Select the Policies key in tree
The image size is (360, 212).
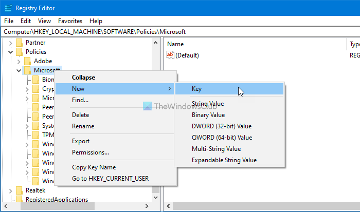(36, 52)
